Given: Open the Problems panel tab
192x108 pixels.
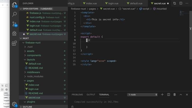Looking at the screenshot, I should pyautogui.click(x=77, y=95).
